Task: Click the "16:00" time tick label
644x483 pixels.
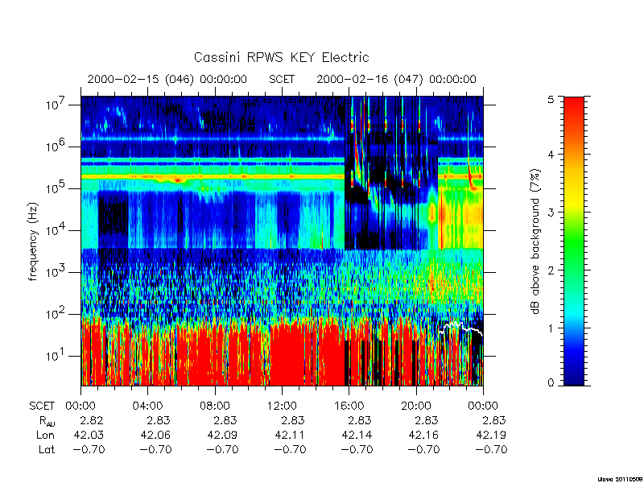Action: tap(349, 407)
